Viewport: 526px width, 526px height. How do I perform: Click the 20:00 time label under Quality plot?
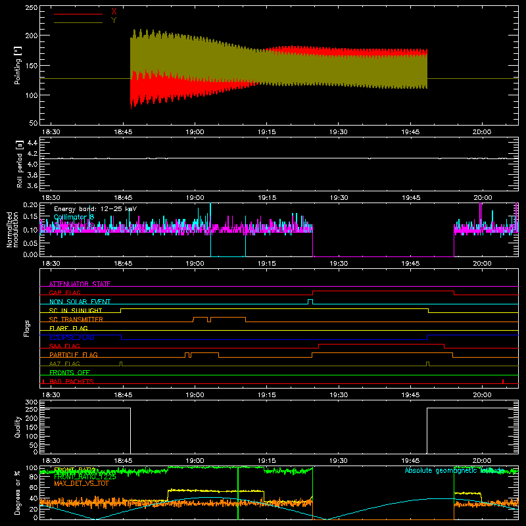point(482,461)
